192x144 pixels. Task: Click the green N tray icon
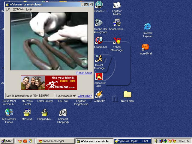(x=165, y=141)
